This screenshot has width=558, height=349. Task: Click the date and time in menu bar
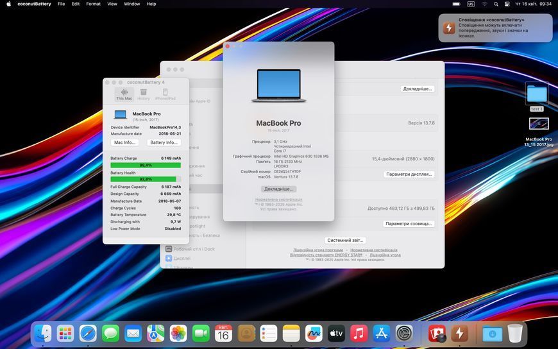click(x=534, y=4)
